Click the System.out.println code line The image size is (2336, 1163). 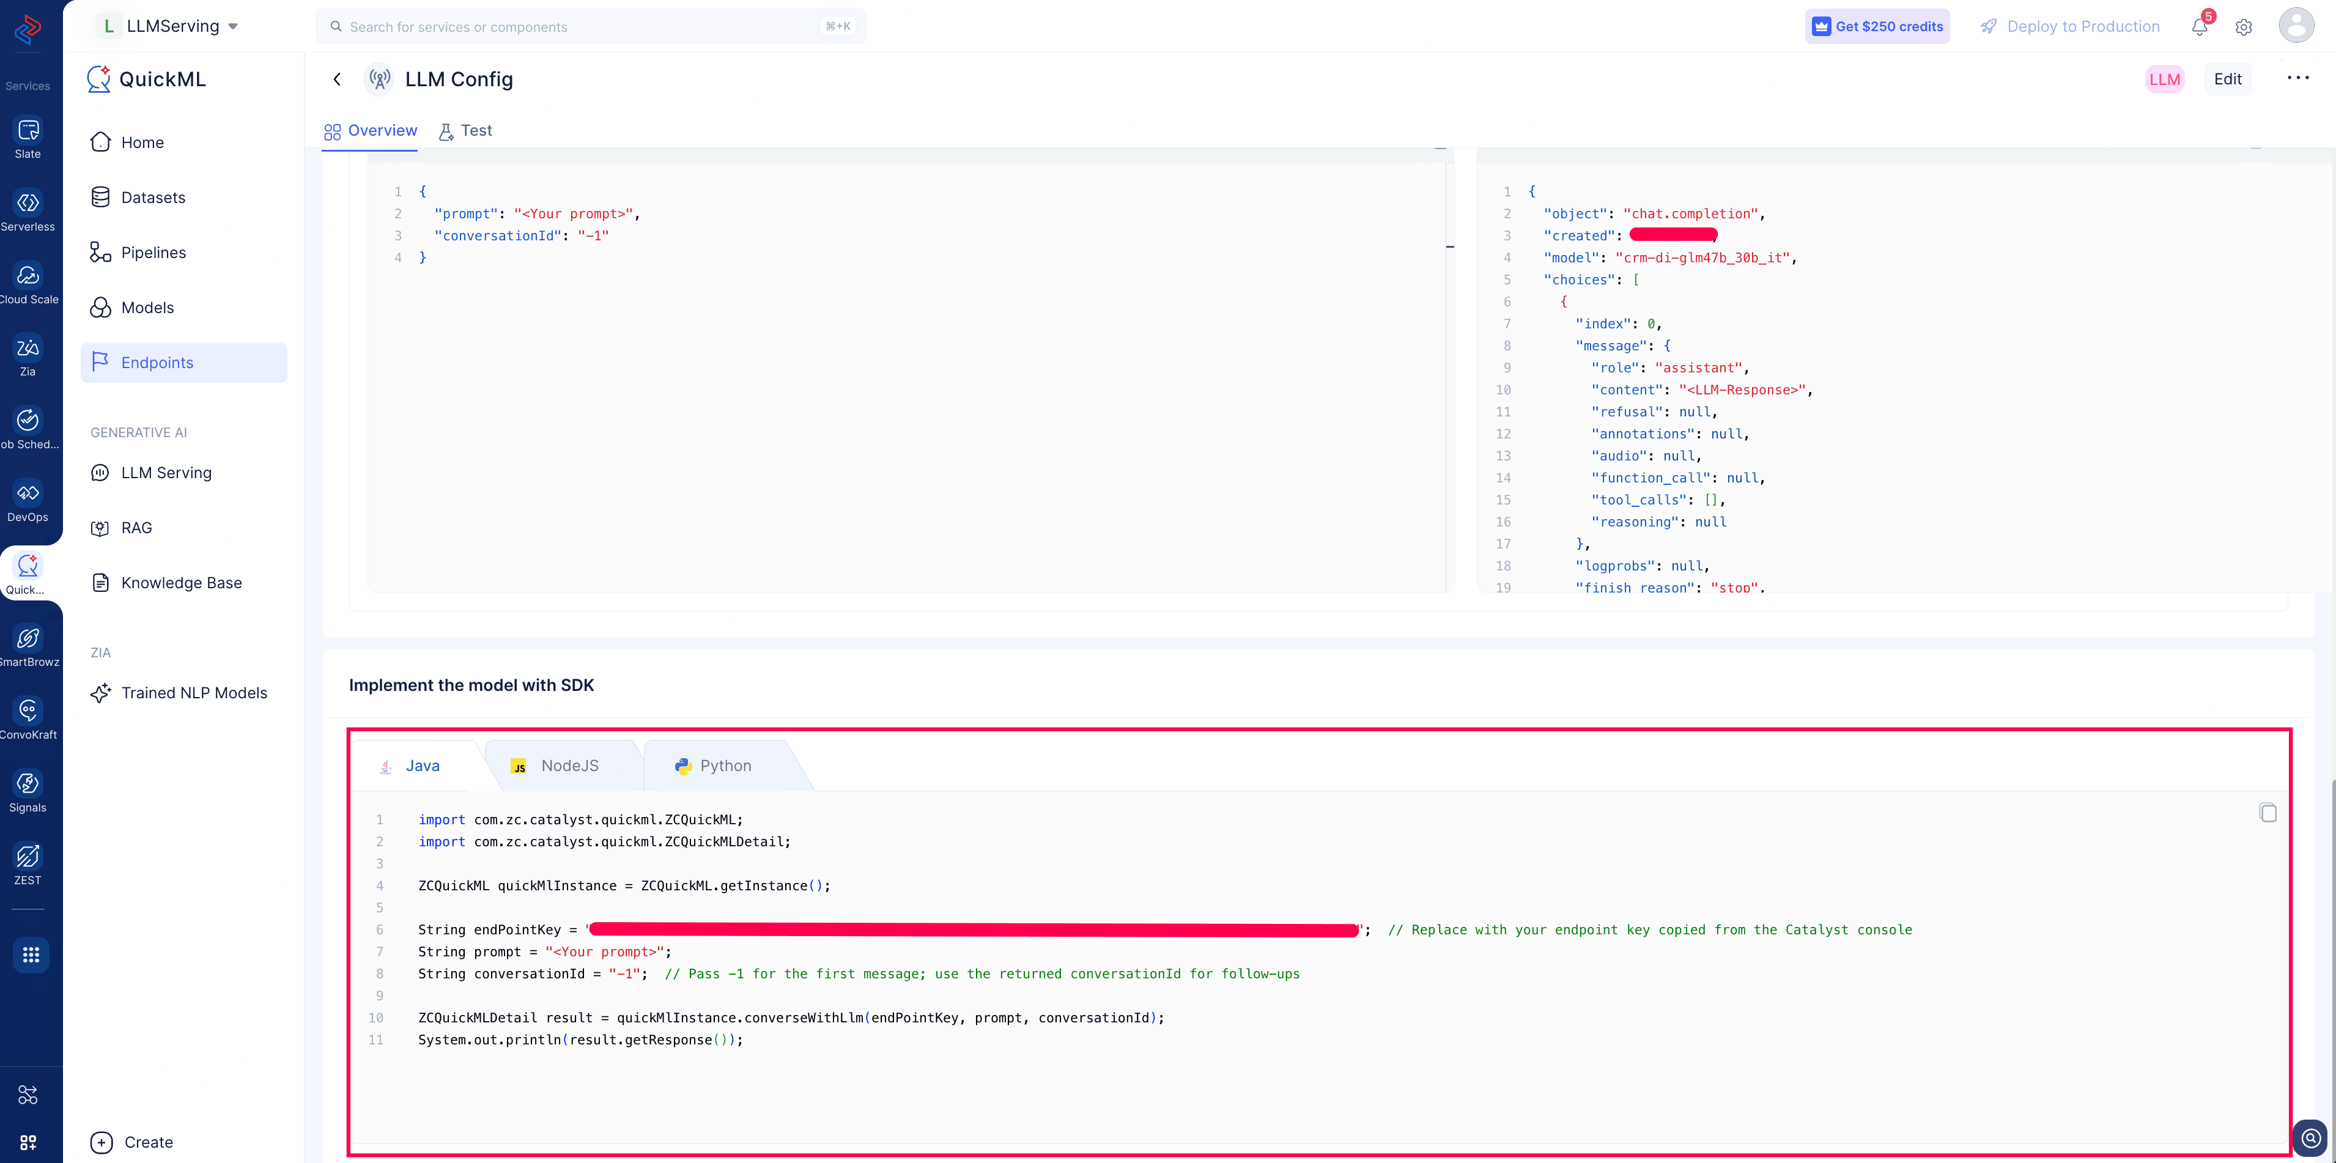coord(580,1039)
